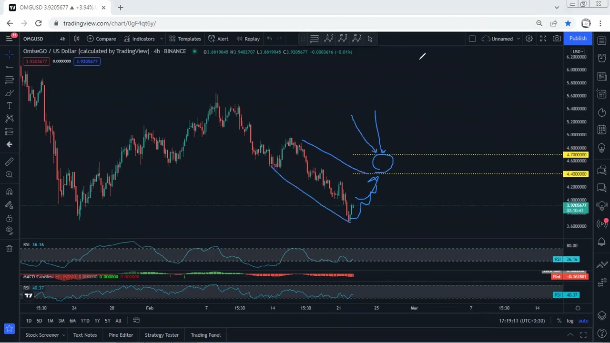The image size is (610, 343).
Task: Undo the last chart action
Action: click(x=269, y=39)
